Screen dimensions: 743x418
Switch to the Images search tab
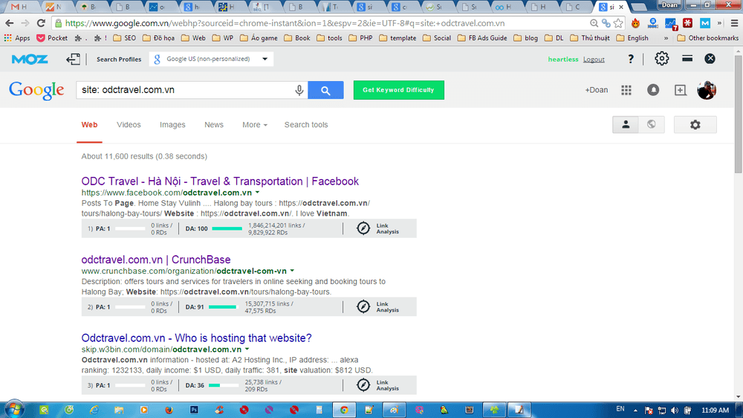click(172, 125)
